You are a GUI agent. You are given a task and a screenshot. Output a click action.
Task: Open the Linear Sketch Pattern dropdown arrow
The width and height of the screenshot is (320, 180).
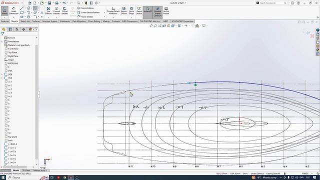[x=104, y=12]
